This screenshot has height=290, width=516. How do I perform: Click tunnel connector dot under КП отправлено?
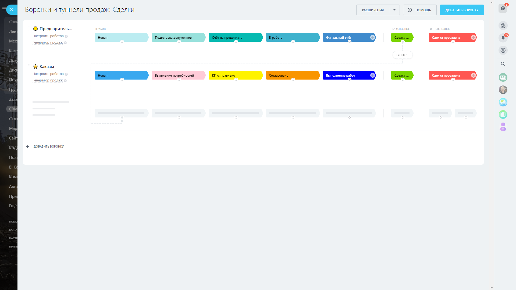236,80
